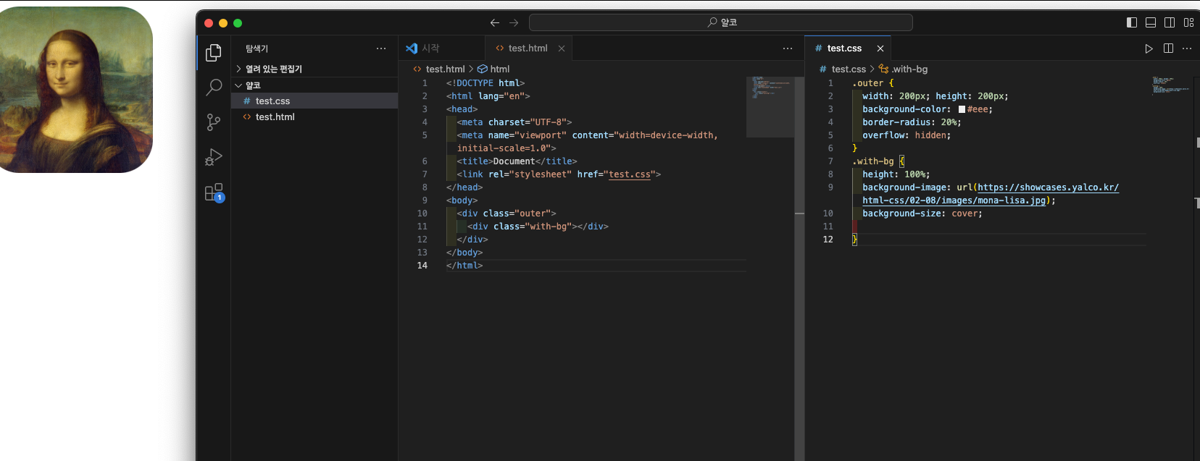This screenshot has height=461, width=1200.
Task: Open the Extensions view with badge
Action: (x=214, y=193)
